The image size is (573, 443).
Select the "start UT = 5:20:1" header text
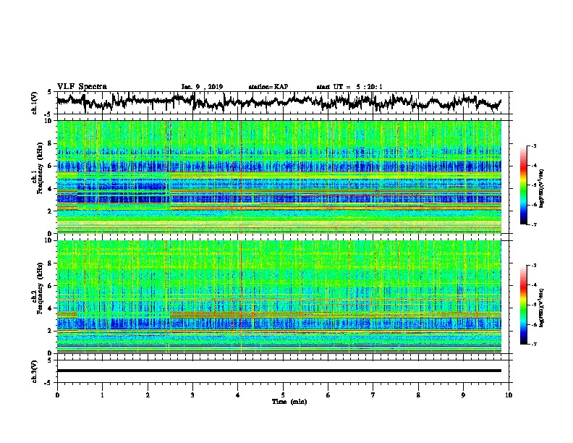(x=349, y=87)
